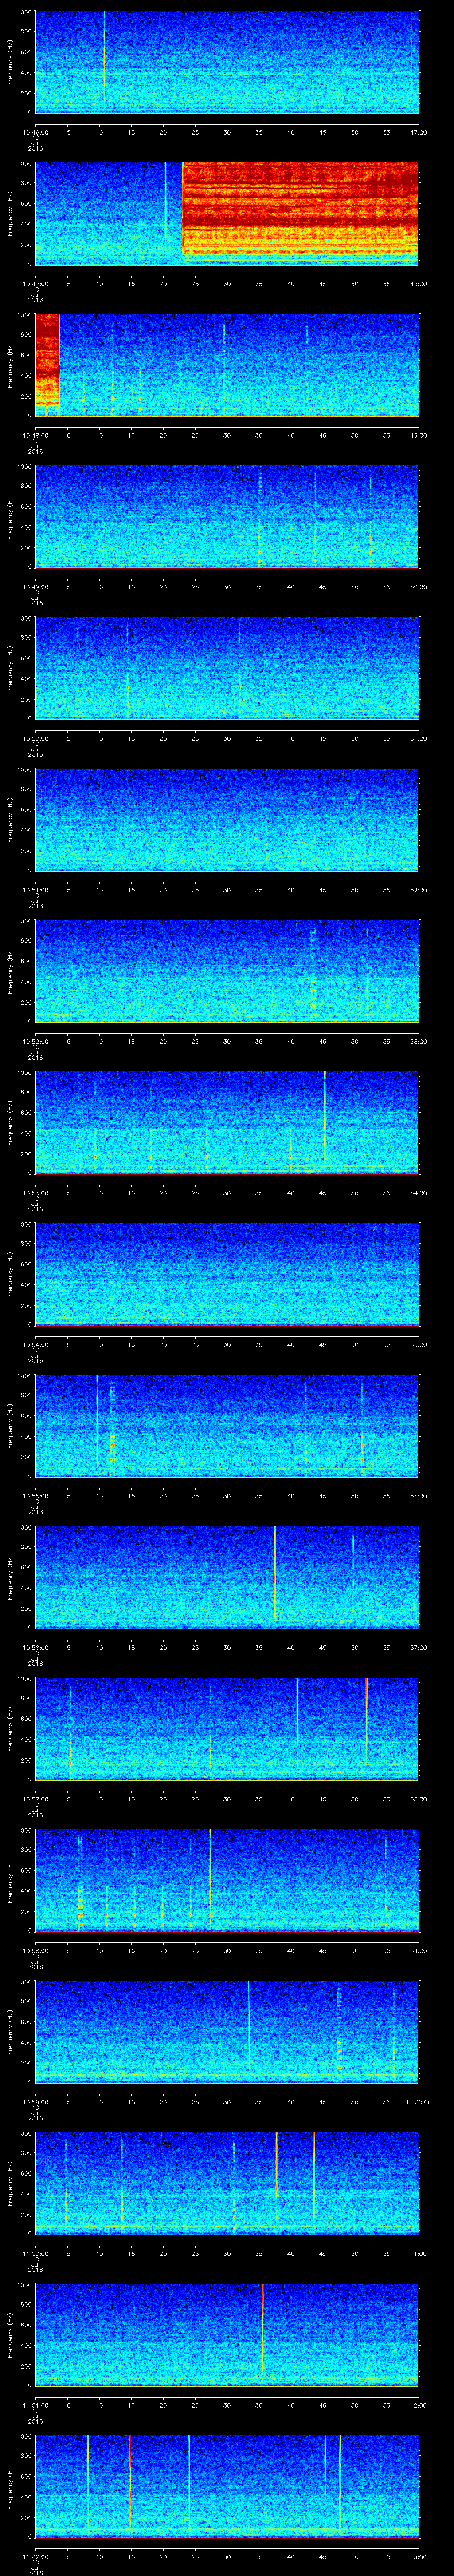Click the "10:48:00" time label
Viewport: 454px width, 2576px height.
point(35,434)
